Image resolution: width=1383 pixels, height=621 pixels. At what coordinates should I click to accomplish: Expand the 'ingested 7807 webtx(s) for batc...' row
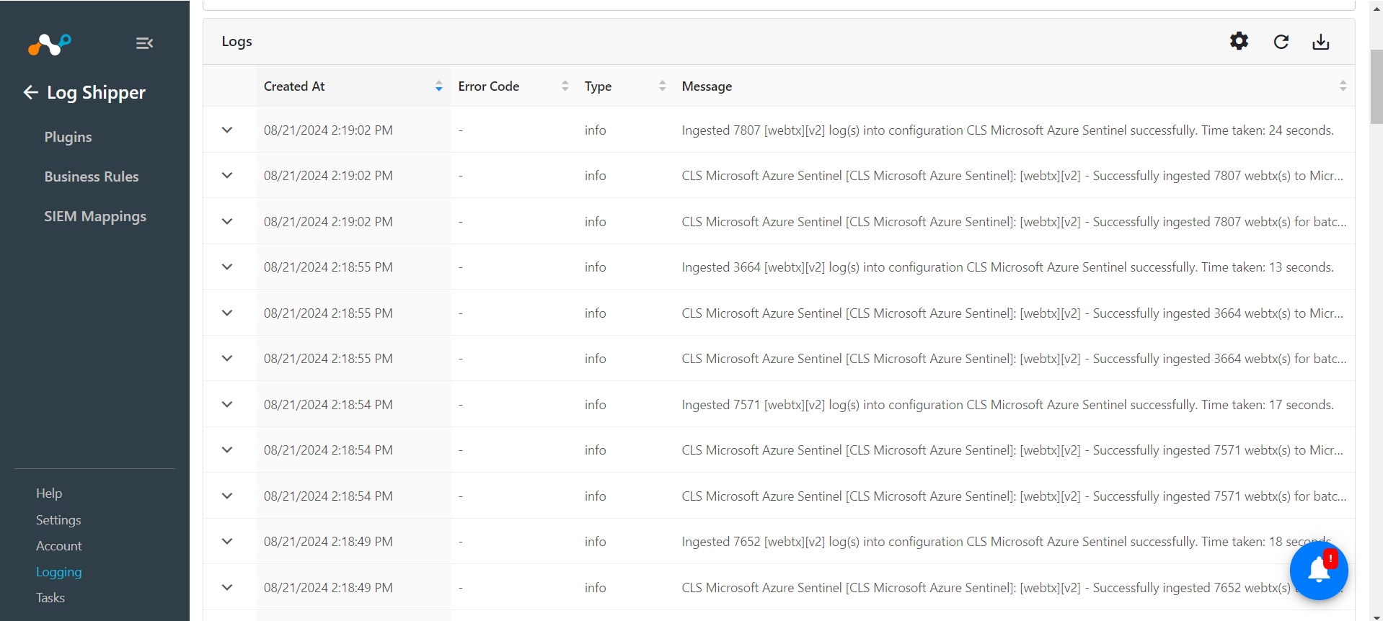(227, 221)
